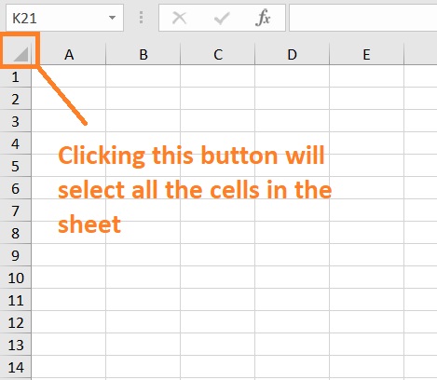Click into the formula bar input area
The width and height of the screenshot is (437, 380).
click(x=362, y=18)
